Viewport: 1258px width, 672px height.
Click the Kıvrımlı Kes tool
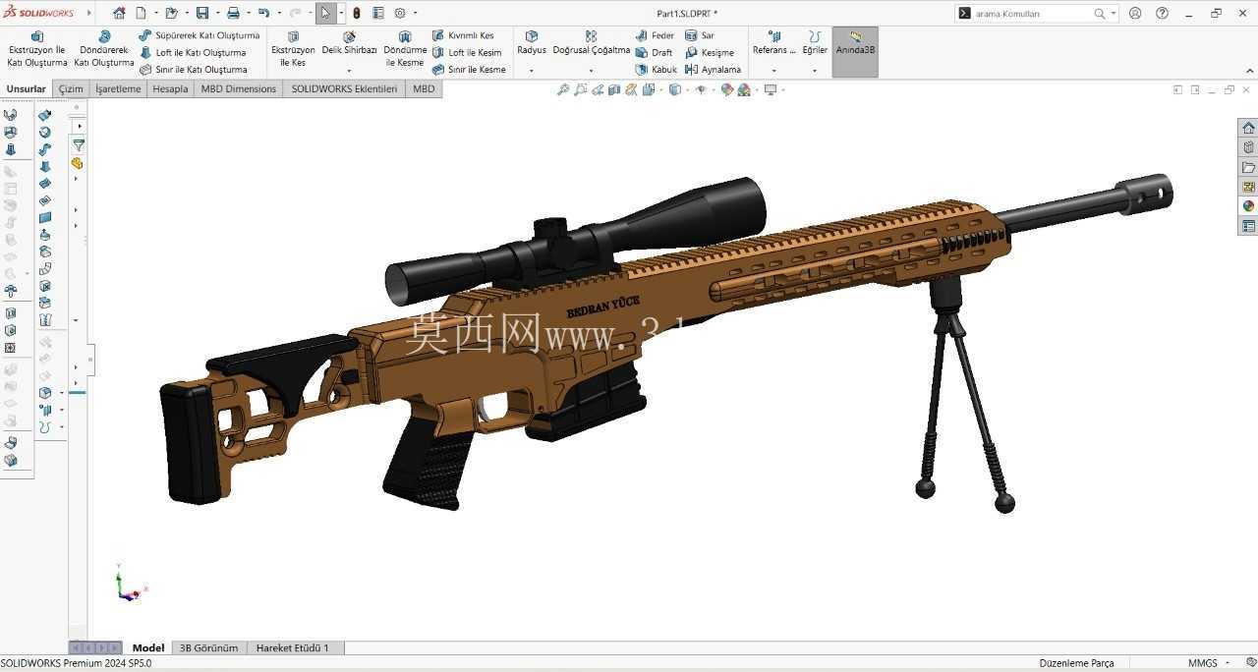(463, 35)
